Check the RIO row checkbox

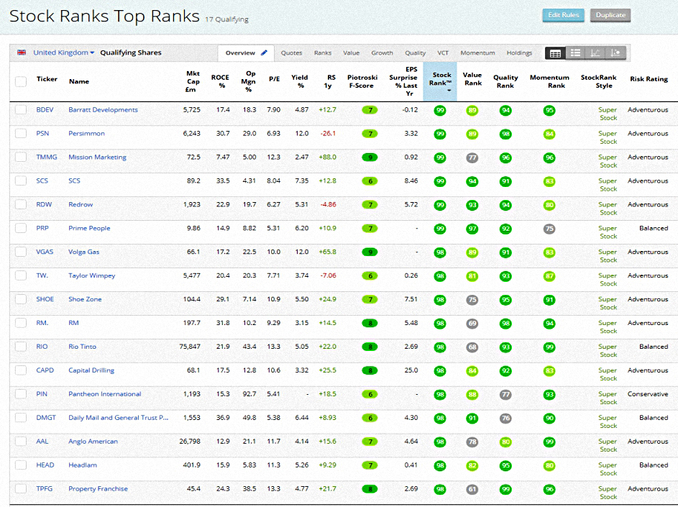(21, 347)
